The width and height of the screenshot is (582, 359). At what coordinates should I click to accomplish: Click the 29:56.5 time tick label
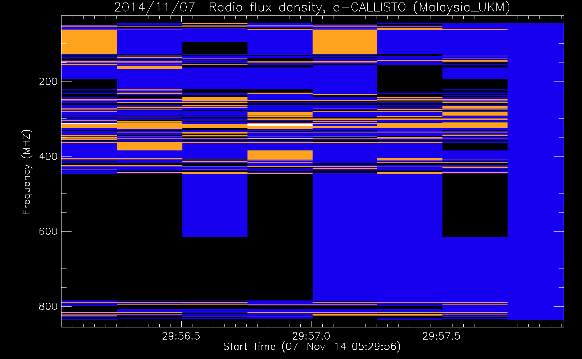click(181, 336)
